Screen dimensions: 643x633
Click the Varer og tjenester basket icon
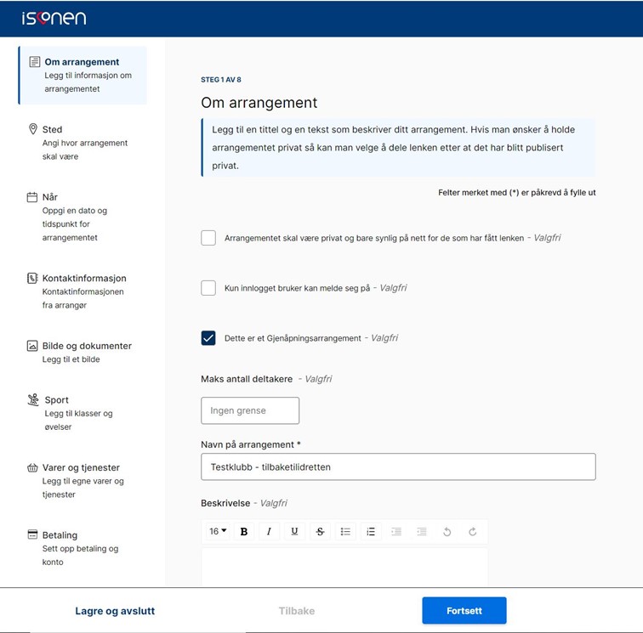pyautogui.click(x=32, y=467)
